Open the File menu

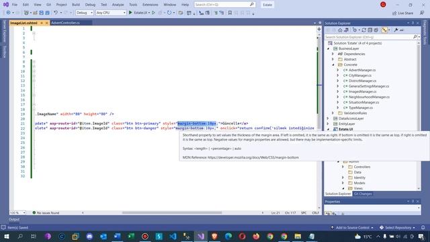15,5
